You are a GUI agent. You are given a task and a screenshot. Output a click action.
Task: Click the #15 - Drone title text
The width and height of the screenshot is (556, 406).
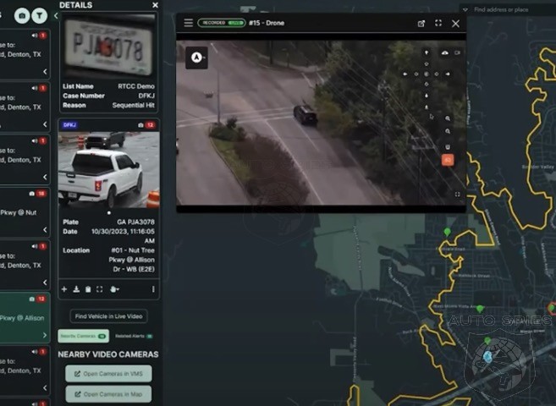click(x=267, y=23)
